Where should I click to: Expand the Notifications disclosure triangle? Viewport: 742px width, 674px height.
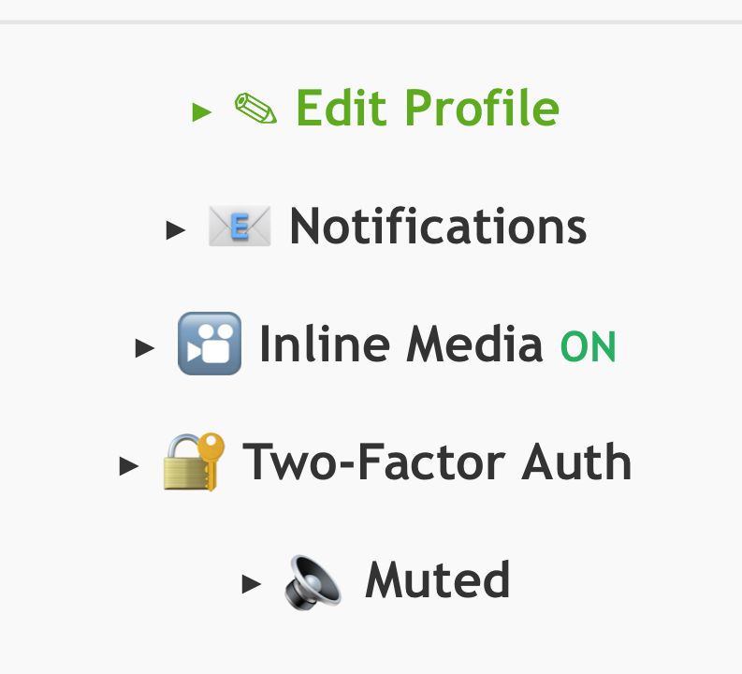tap(176, 229)
